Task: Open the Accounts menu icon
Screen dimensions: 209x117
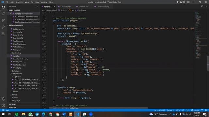Action: click(x=3, y=99)
